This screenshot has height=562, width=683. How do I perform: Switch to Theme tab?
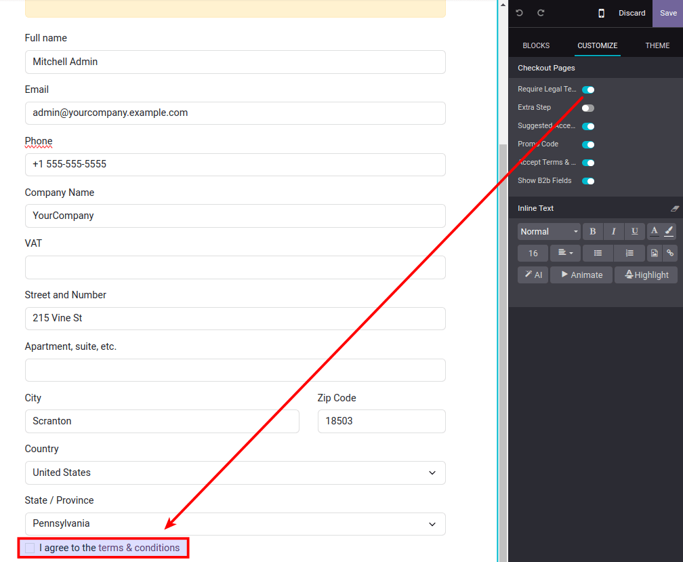click(x=657, y=45)
